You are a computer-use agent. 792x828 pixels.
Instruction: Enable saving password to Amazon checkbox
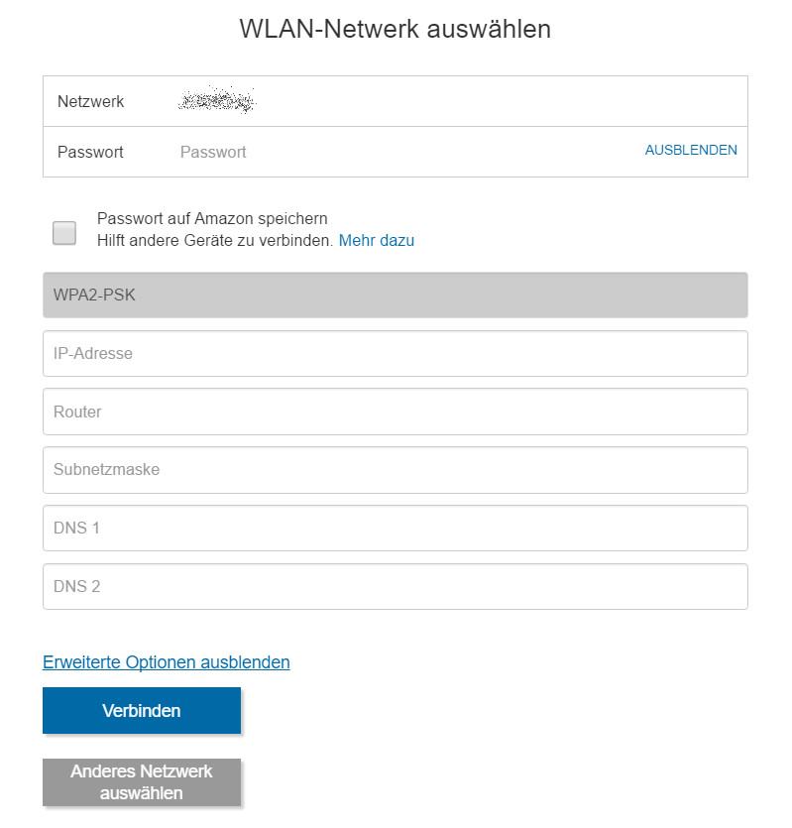coord(64,232)
